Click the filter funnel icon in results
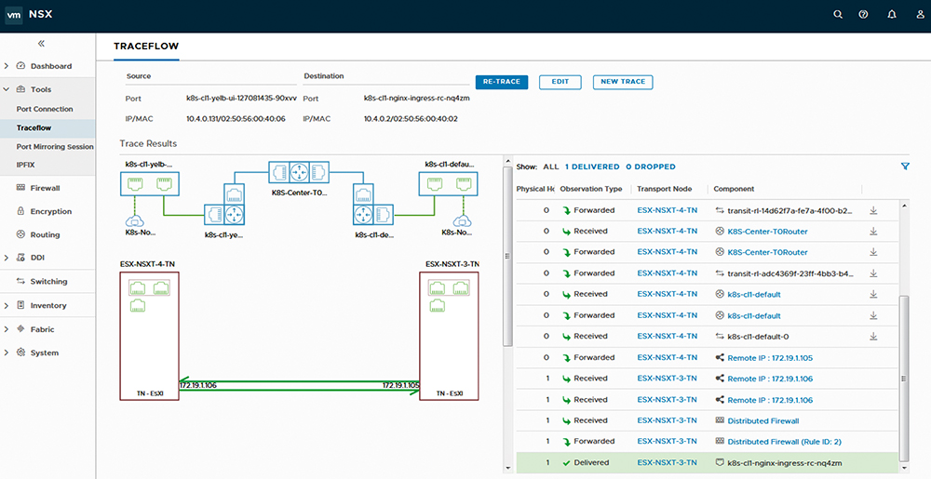 (905, 166)
